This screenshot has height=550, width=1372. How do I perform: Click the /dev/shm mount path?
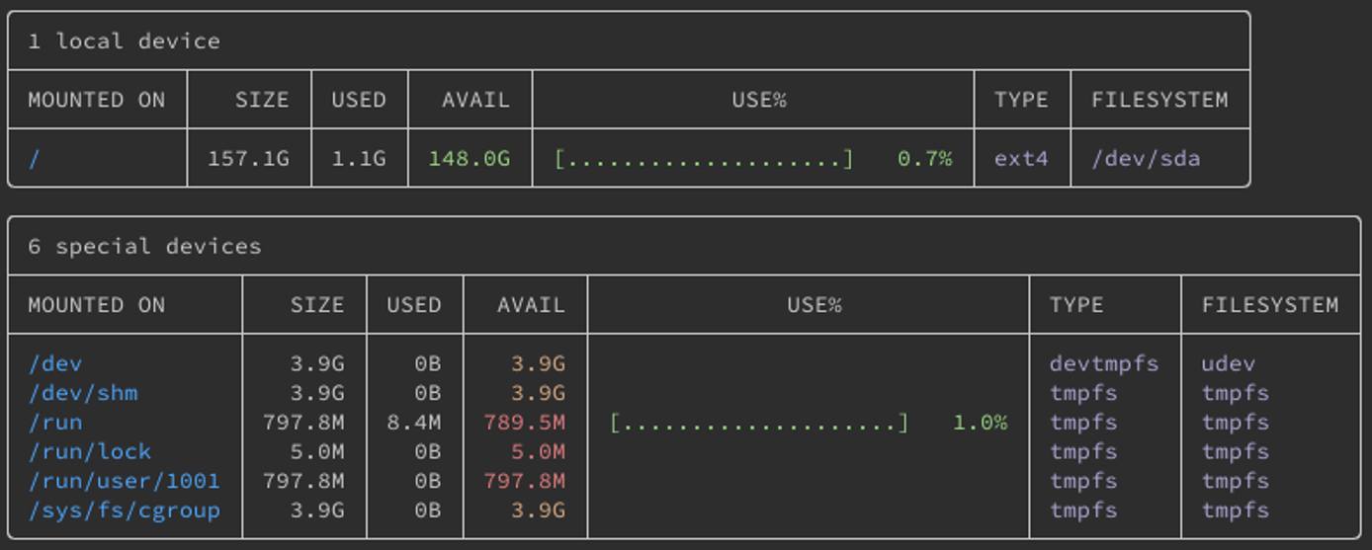(x=83, y=393)
